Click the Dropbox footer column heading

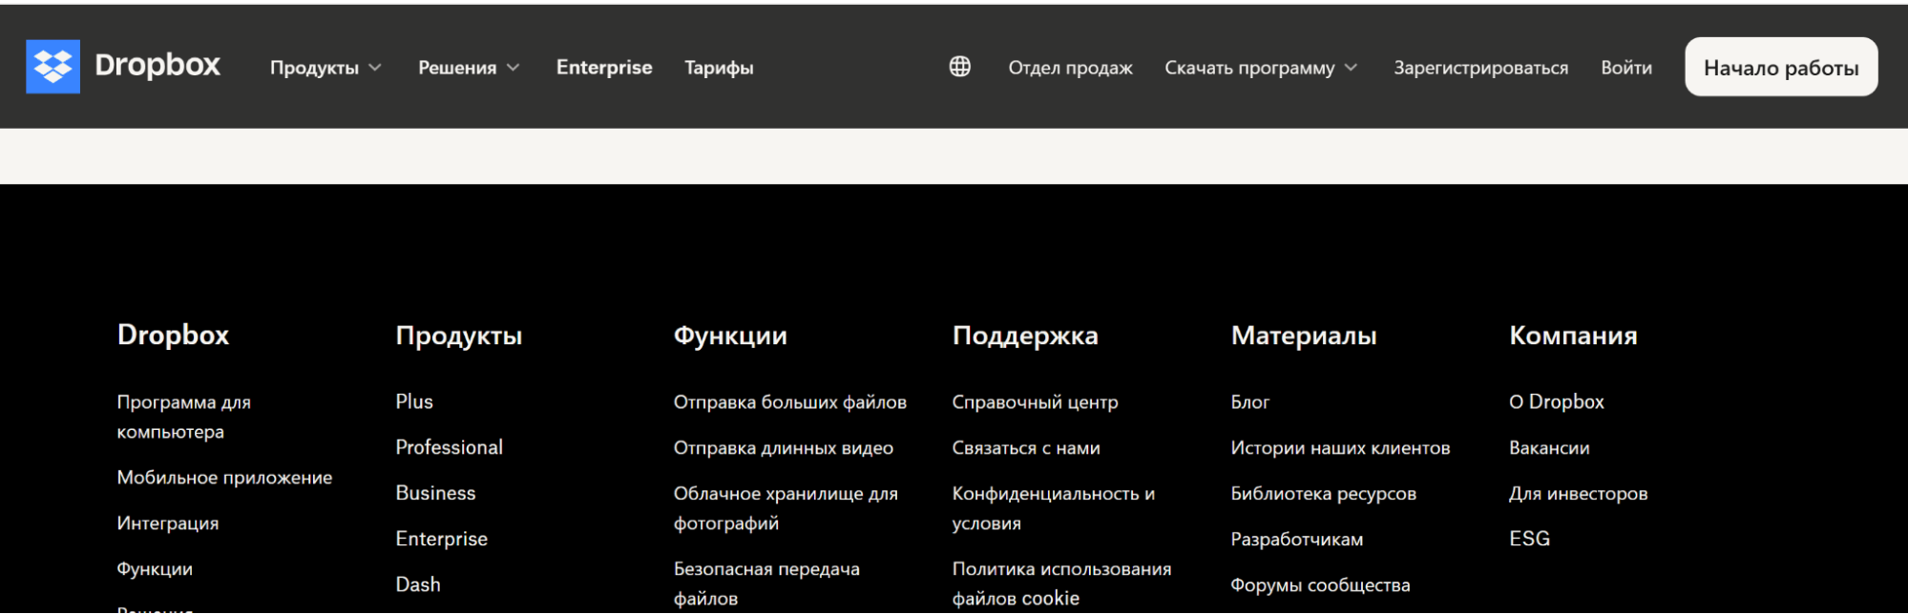(173, 335)
